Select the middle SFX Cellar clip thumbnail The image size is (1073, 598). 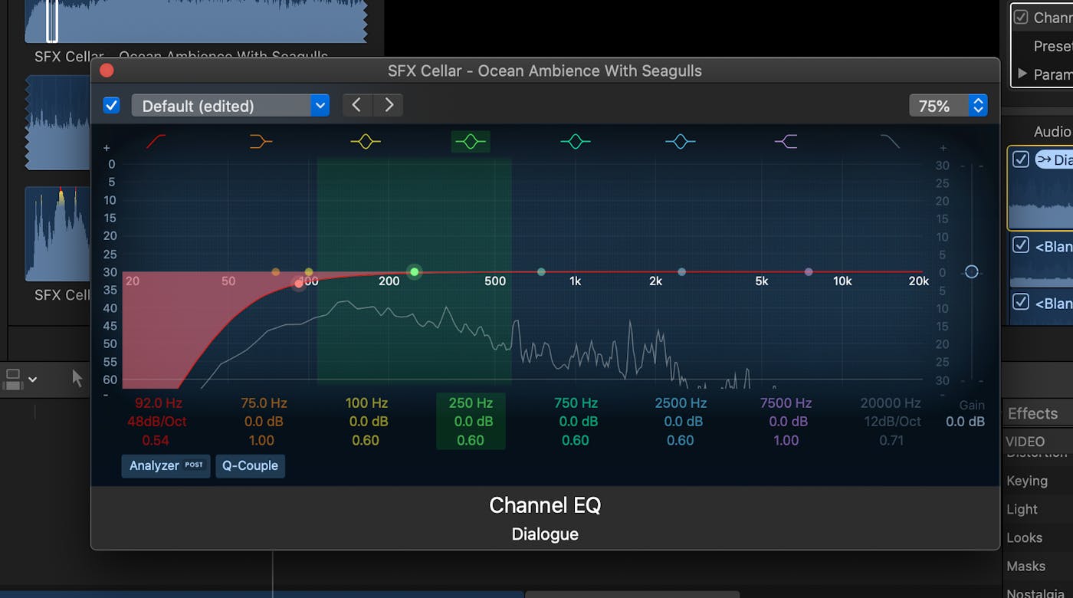(57, 123)
